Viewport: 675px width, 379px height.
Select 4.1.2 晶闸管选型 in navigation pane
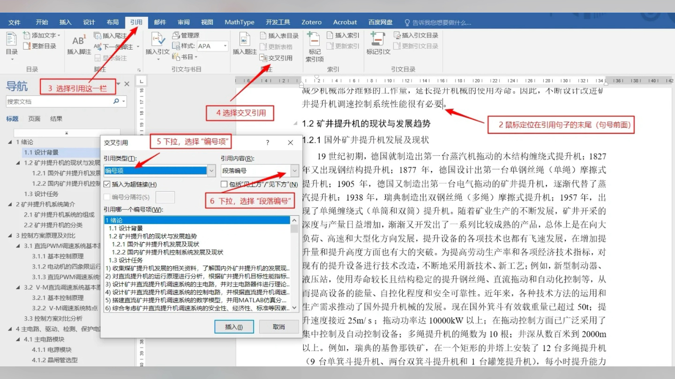pyautogui.click(x=54, y=360)
